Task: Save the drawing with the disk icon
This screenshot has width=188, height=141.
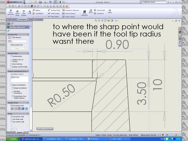Action: pyautogui.click(x=40, y=2)
